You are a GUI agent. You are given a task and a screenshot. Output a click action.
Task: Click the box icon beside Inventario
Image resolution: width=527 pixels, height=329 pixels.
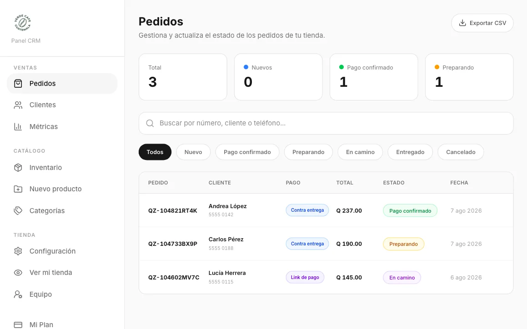tap(18, 167)
